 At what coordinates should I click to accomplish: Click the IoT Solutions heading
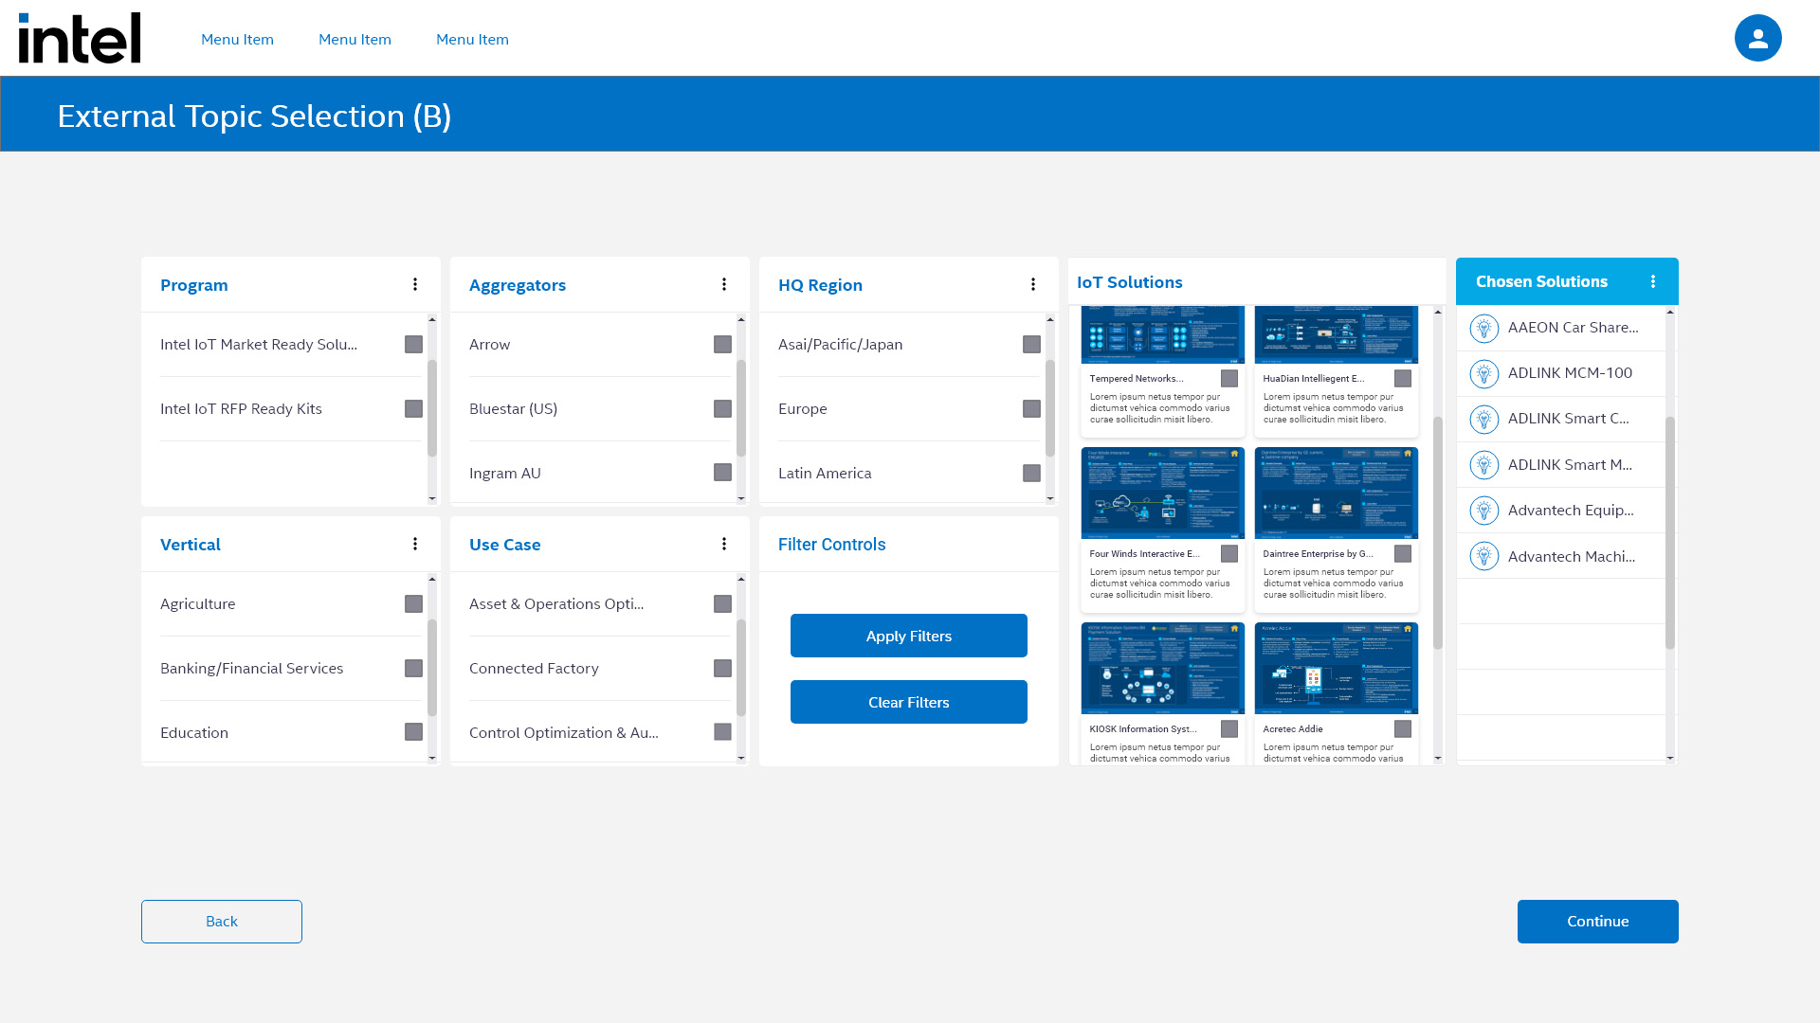point(1129,282)
